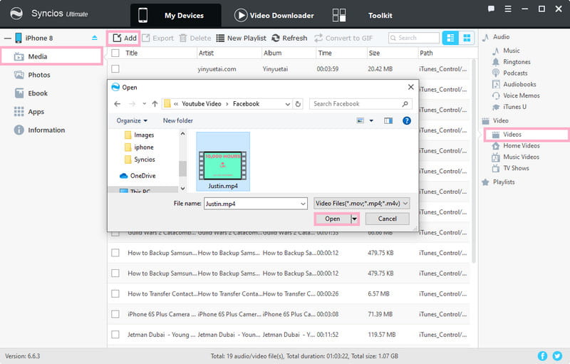Image resolution: width=570 pixels, height=364 pixels.
Task: Click Convert to GIF button
Action: [343, 38]
